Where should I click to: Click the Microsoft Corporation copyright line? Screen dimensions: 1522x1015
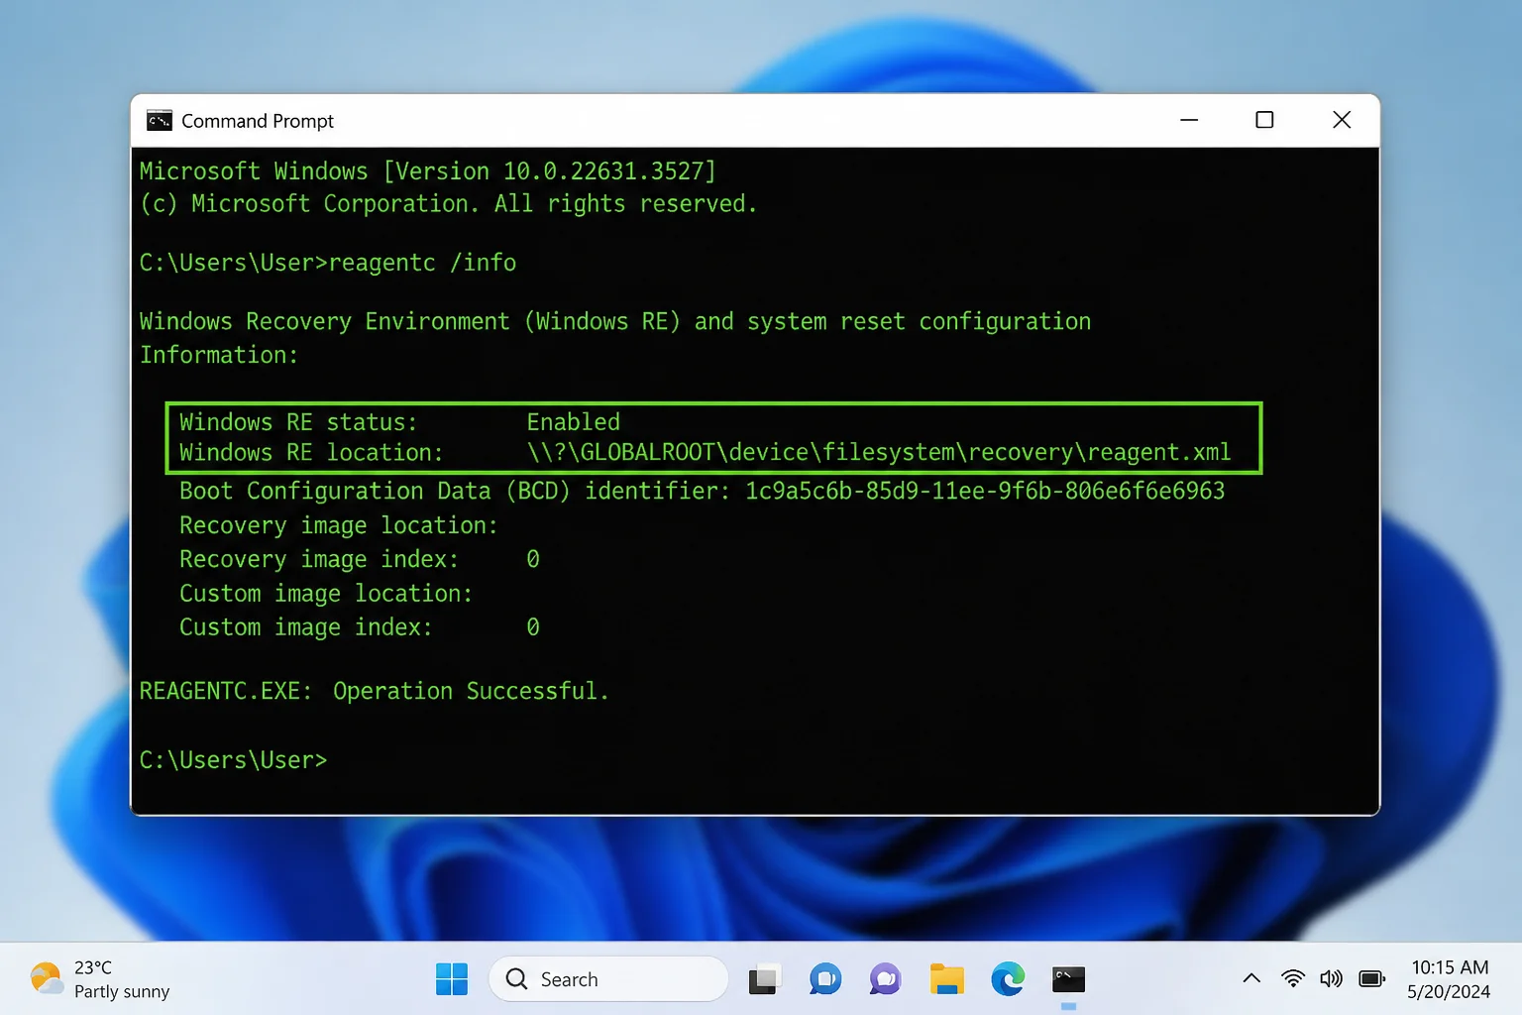448,204
